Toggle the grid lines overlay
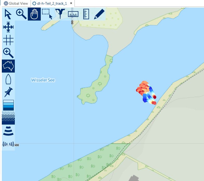This screenshot has height=181, width=204. pos(8,40)
